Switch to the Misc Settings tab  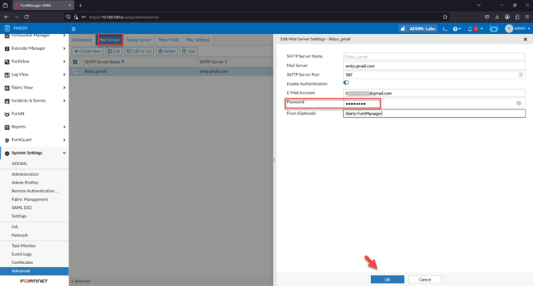click(198, 40)
